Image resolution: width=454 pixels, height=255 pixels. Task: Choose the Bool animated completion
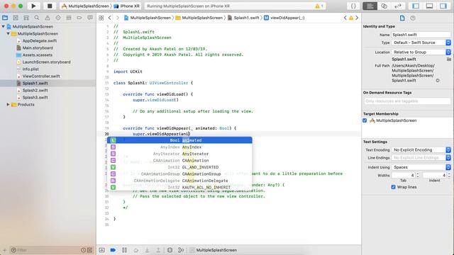(x=179, y=140)
